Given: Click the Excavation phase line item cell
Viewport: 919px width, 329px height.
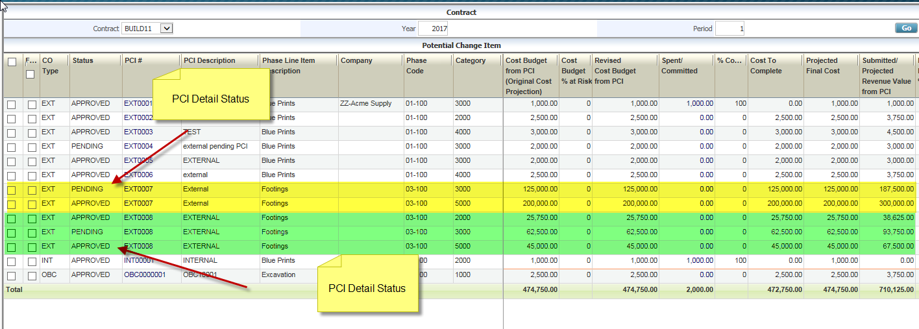Looking at the screenshot, I should [280, 275].
